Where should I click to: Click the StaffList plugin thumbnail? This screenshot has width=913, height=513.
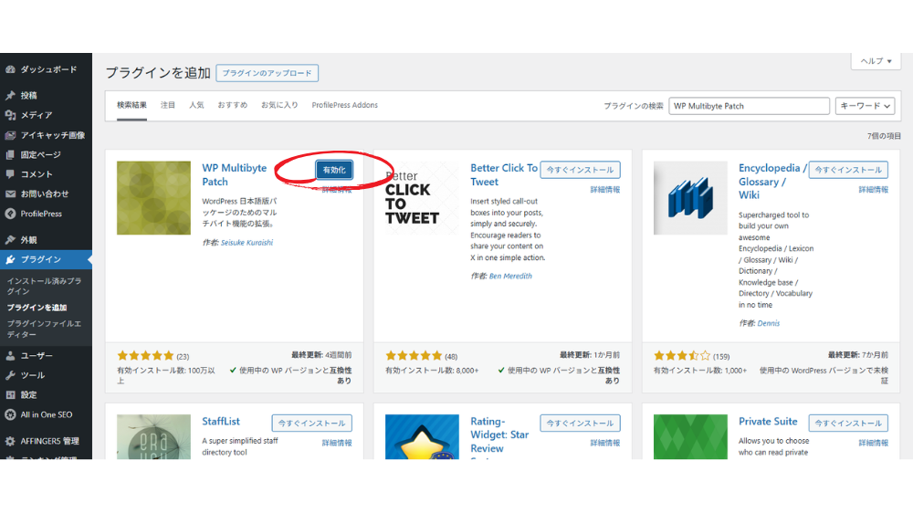pos(153,436)
